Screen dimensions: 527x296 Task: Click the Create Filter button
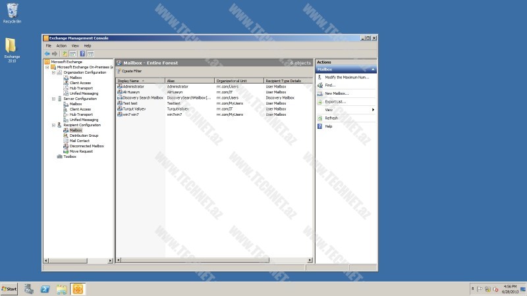(x=130, y=71)
